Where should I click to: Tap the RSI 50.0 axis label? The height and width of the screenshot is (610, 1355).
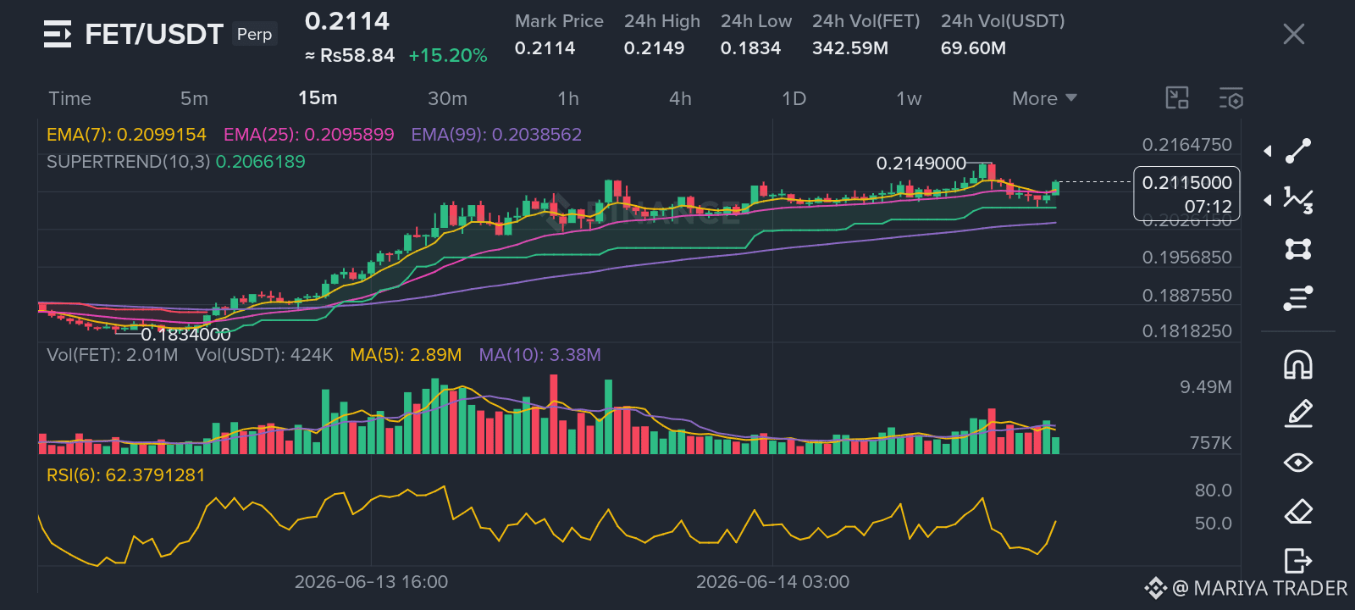[1214, 524]
